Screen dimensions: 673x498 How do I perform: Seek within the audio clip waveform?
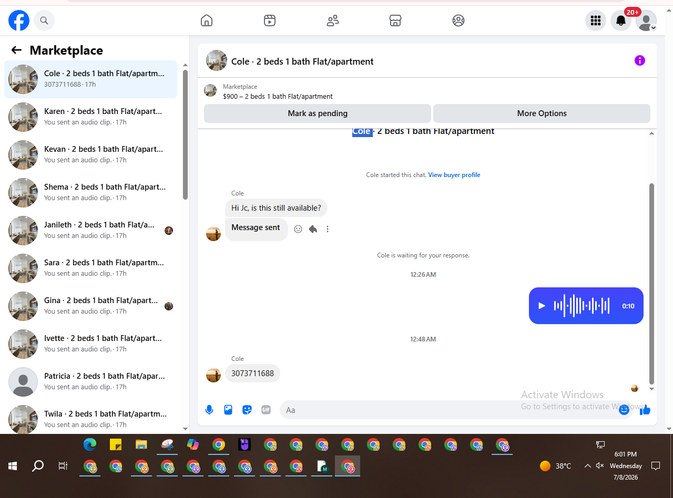(x=582, y=306)
